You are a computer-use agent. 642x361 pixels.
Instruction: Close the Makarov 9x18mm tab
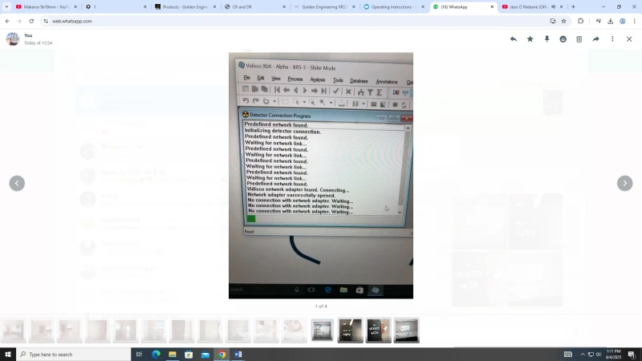point(75,6)
